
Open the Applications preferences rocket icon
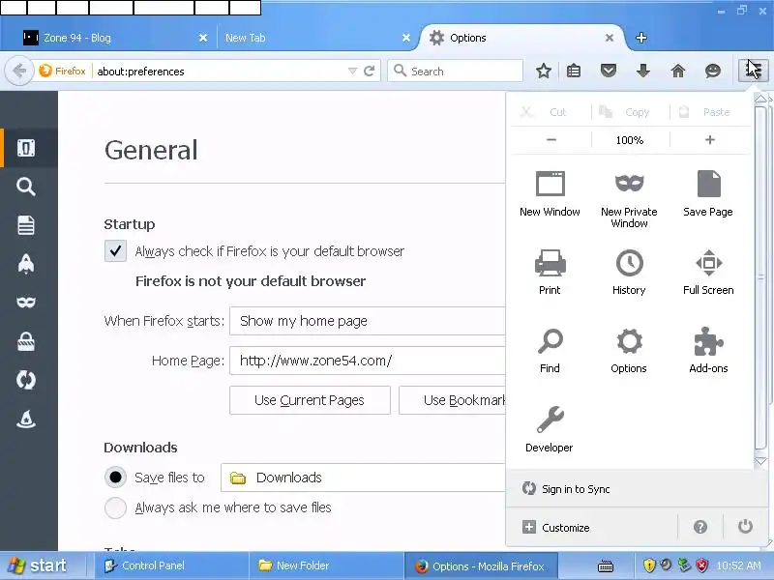pyautogui.click(x=26, y=264)
